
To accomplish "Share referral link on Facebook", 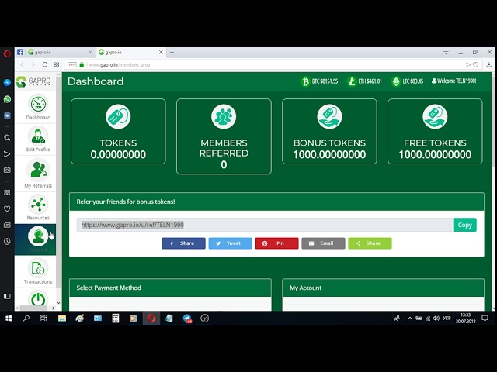I will tap(183, 243).
